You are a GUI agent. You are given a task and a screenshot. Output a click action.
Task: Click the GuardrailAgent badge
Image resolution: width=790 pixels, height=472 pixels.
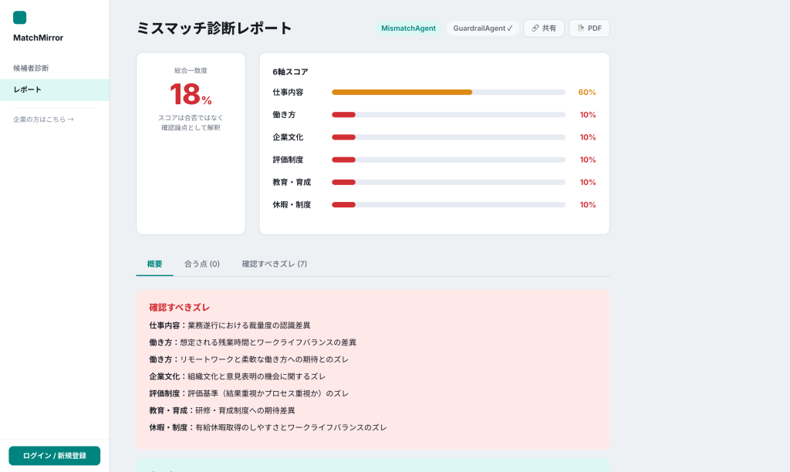point(483,29)
